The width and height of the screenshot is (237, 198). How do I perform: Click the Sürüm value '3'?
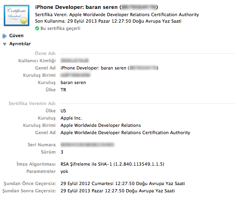coord(62,152)
